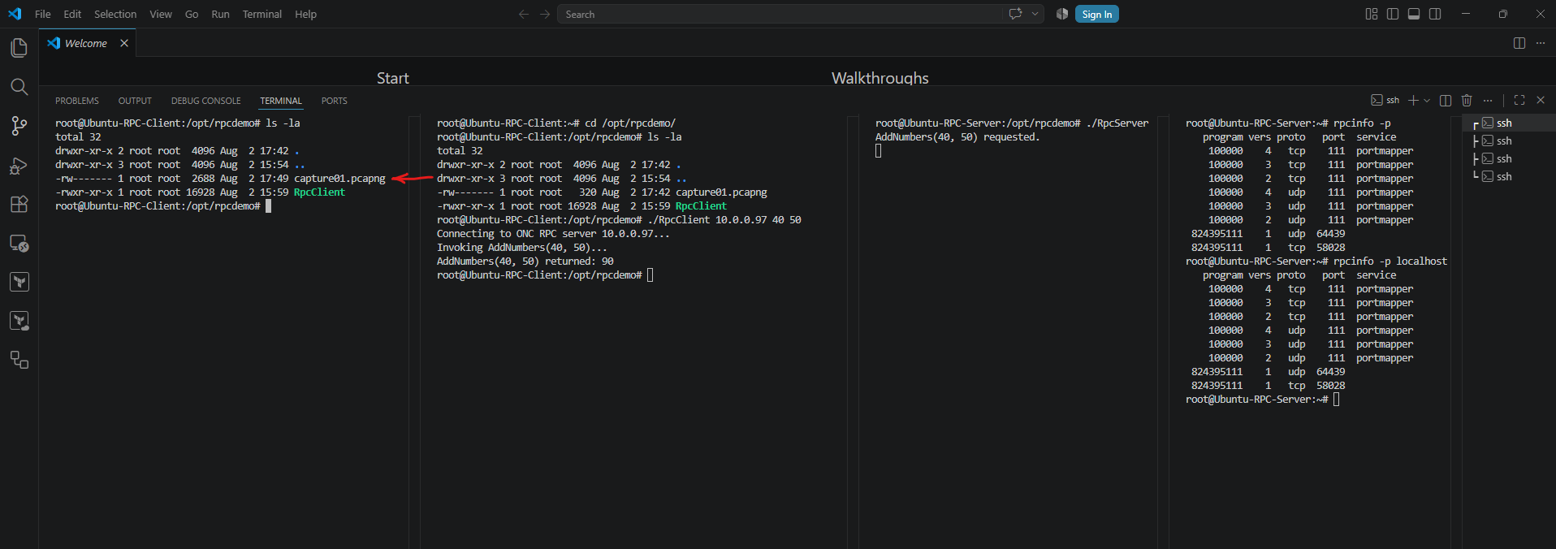The width and height of the screenshot is (1556, 549).
Task: Select the fourth ssh terminal in the list
Action: 1509,176
